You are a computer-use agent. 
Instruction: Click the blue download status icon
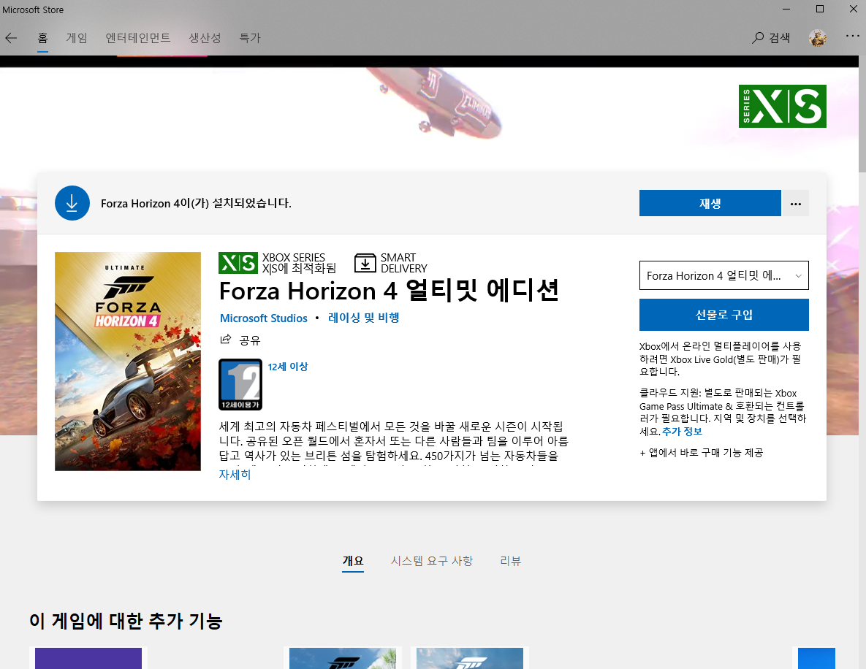[72, 203]
